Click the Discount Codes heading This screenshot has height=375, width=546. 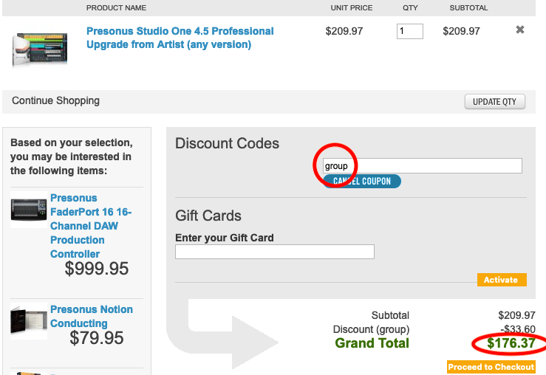(228, 143)
